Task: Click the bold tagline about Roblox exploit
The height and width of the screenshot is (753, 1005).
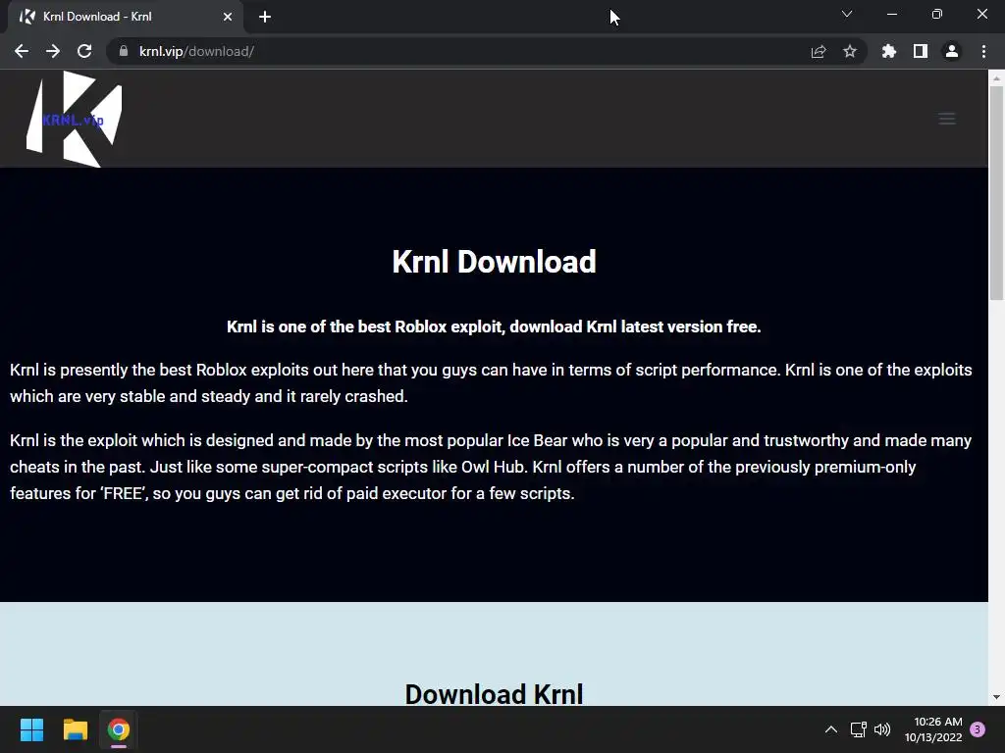Action: pos(494,326)
